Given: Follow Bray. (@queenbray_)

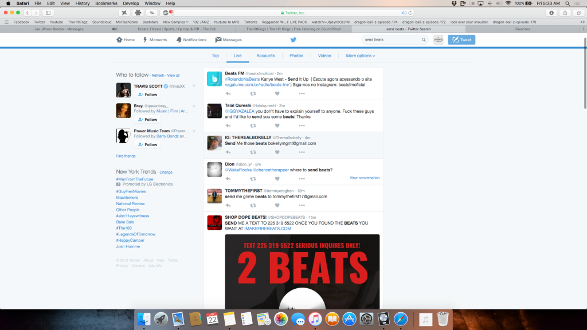Looking at the screenshot, I should pyautogui.click(x=147, y=119).
